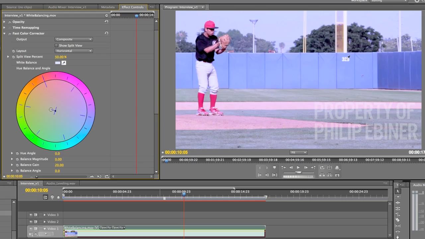Collapse the Video 1 track
Screen dimensions: 425x239
(x=44, y=229)
